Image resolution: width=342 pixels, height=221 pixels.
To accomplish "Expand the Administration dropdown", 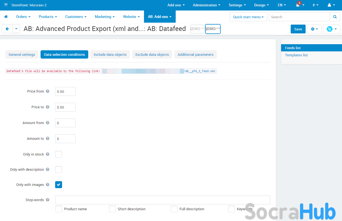I will pos(207,5).
